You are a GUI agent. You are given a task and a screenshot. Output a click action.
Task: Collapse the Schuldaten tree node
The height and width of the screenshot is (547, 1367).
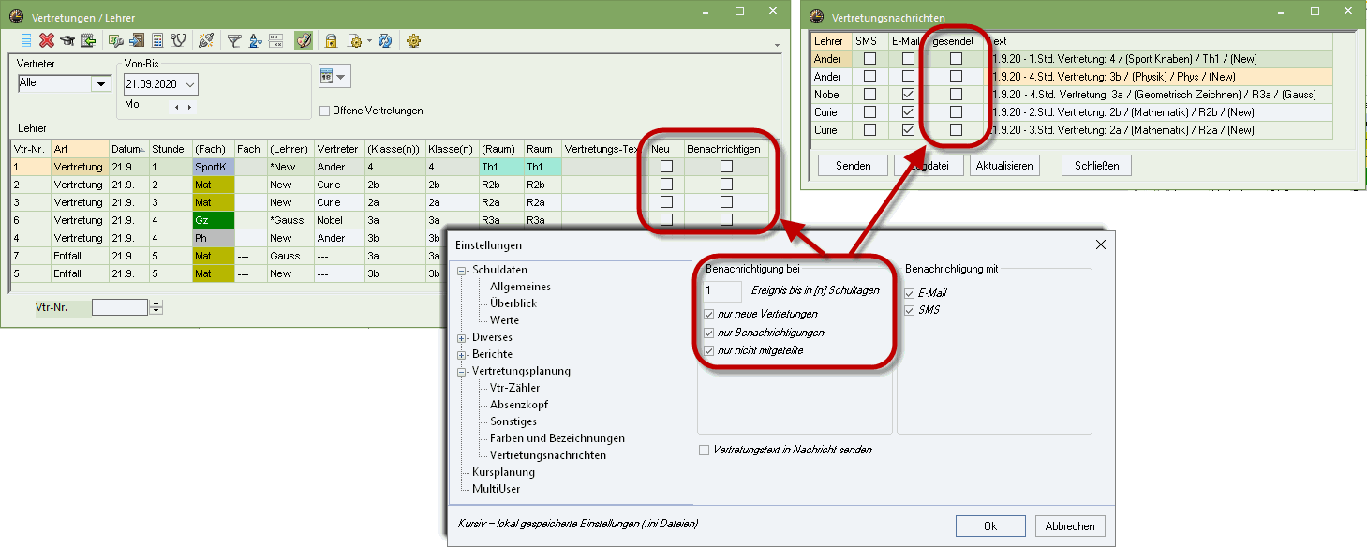462,270
